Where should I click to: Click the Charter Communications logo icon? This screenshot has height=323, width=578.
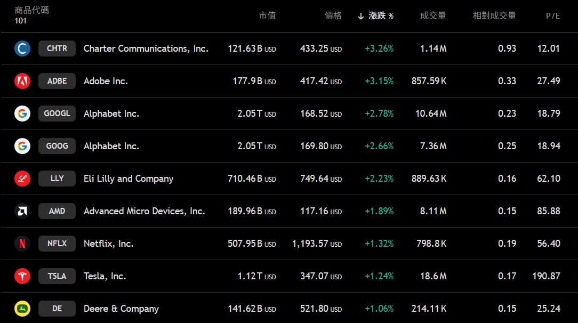tap(22, 49)
